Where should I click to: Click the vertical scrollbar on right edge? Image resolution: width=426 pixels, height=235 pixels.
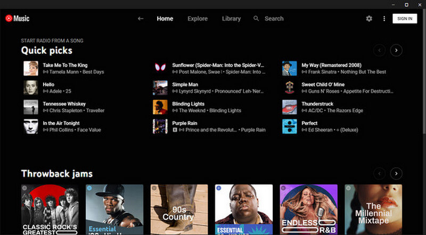pyautogui.click(x=424, y=71)
